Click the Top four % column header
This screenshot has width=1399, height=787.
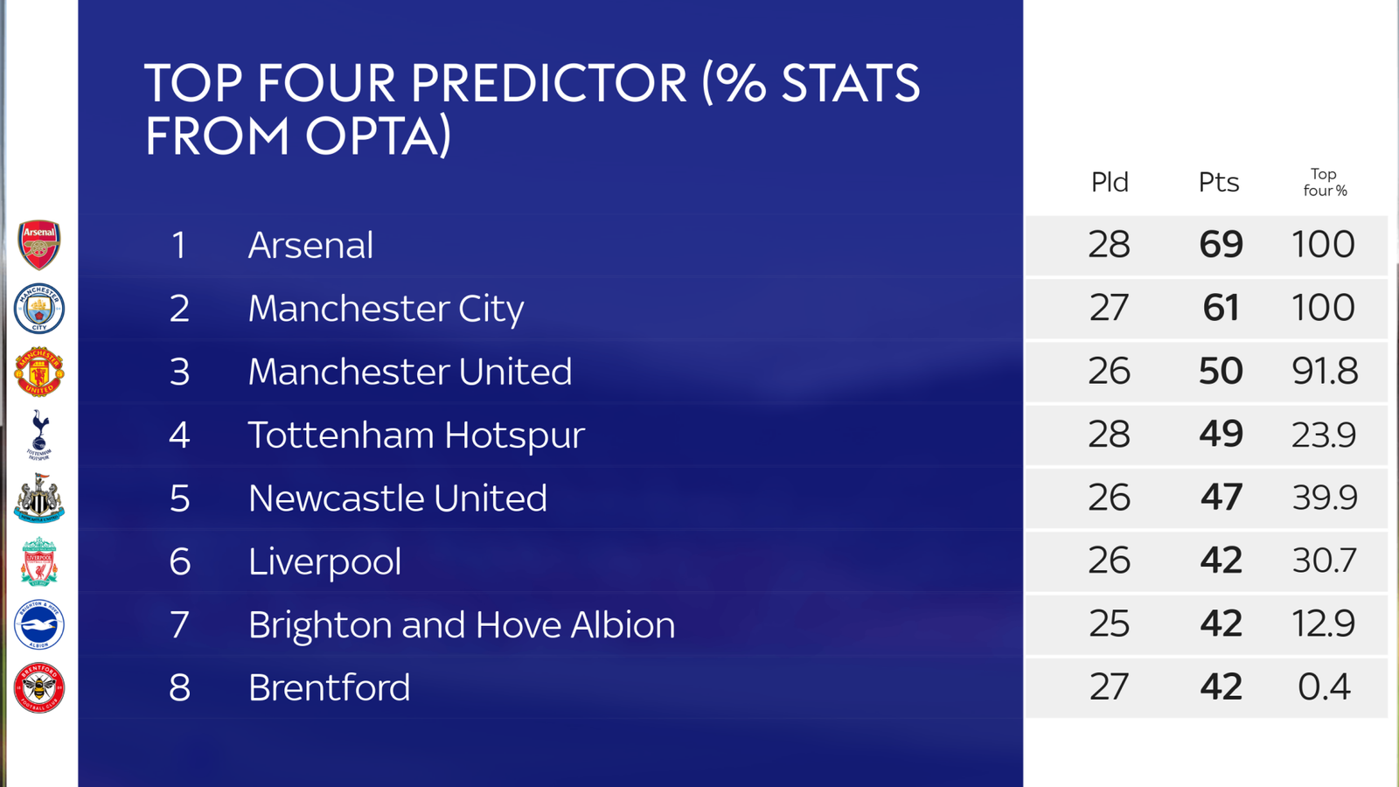pos(1325,182)
